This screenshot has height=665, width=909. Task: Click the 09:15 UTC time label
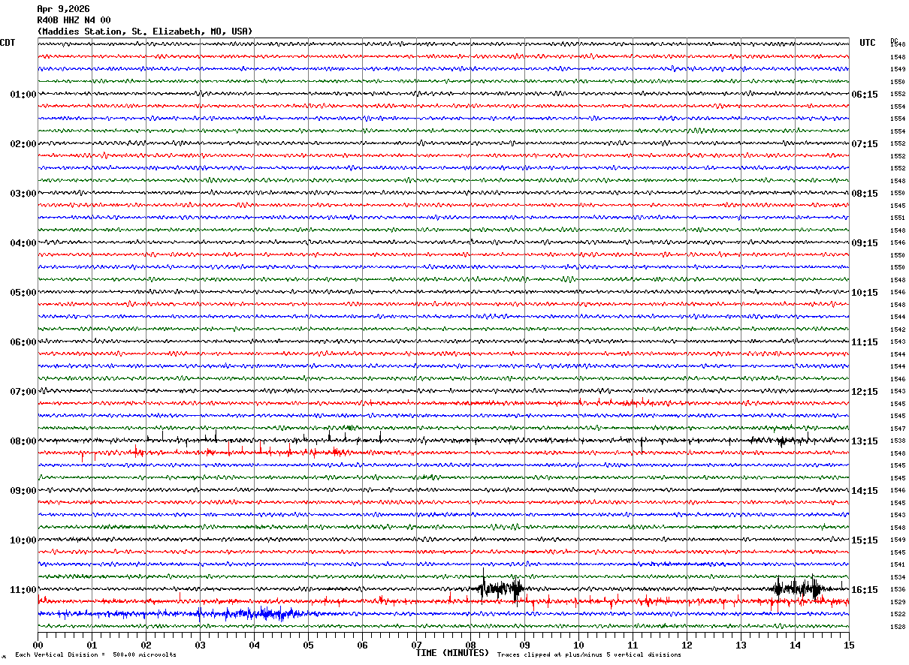[865, 243]
